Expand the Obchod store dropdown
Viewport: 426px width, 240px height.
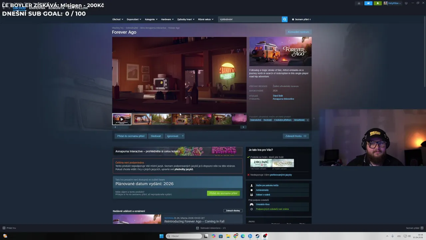tap(117, 19)
